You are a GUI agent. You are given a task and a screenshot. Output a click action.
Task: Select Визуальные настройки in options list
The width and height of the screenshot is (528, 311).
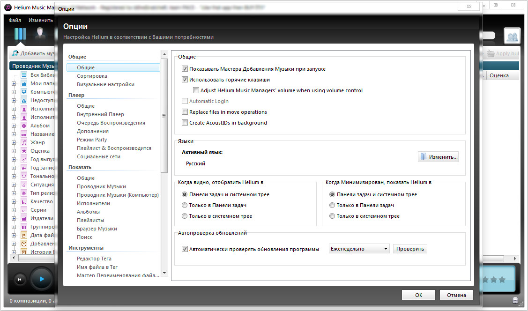(x=105, y=84)
